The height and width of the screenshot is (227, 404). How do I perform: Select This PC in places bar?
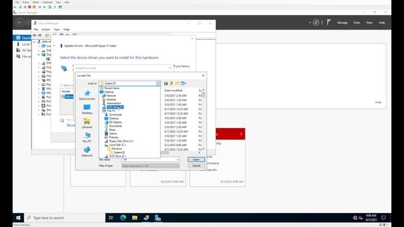coord(87,137)
